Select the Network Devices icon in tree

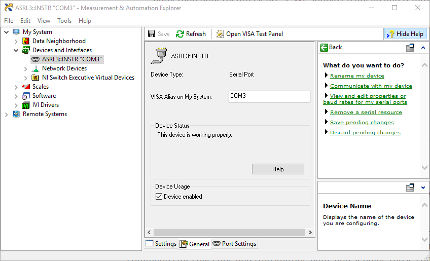coord(35,68)
